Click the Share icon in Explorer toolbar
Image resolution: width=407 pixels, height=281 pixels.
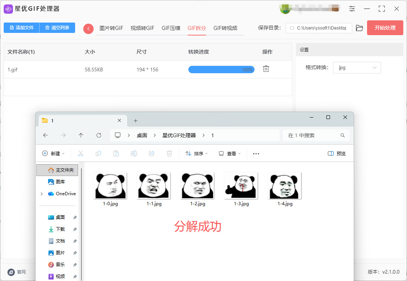click(152, 153)
